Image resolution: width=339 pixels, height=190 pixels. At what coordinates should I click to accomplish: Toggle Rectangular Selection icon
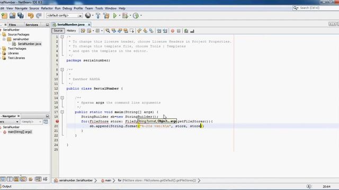132,31
